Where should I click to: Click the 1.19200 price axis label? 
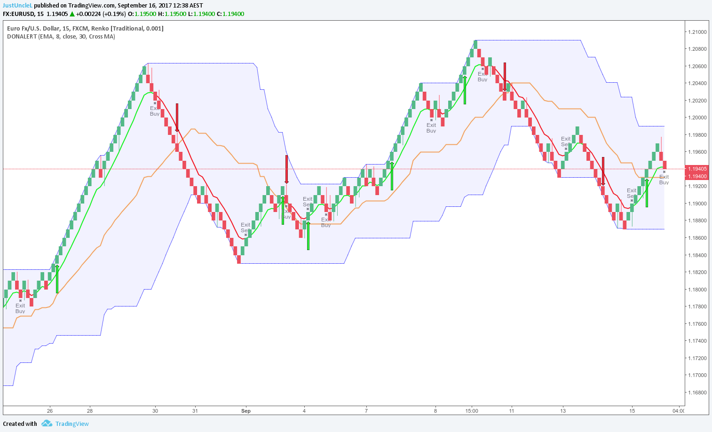point(697,186)
